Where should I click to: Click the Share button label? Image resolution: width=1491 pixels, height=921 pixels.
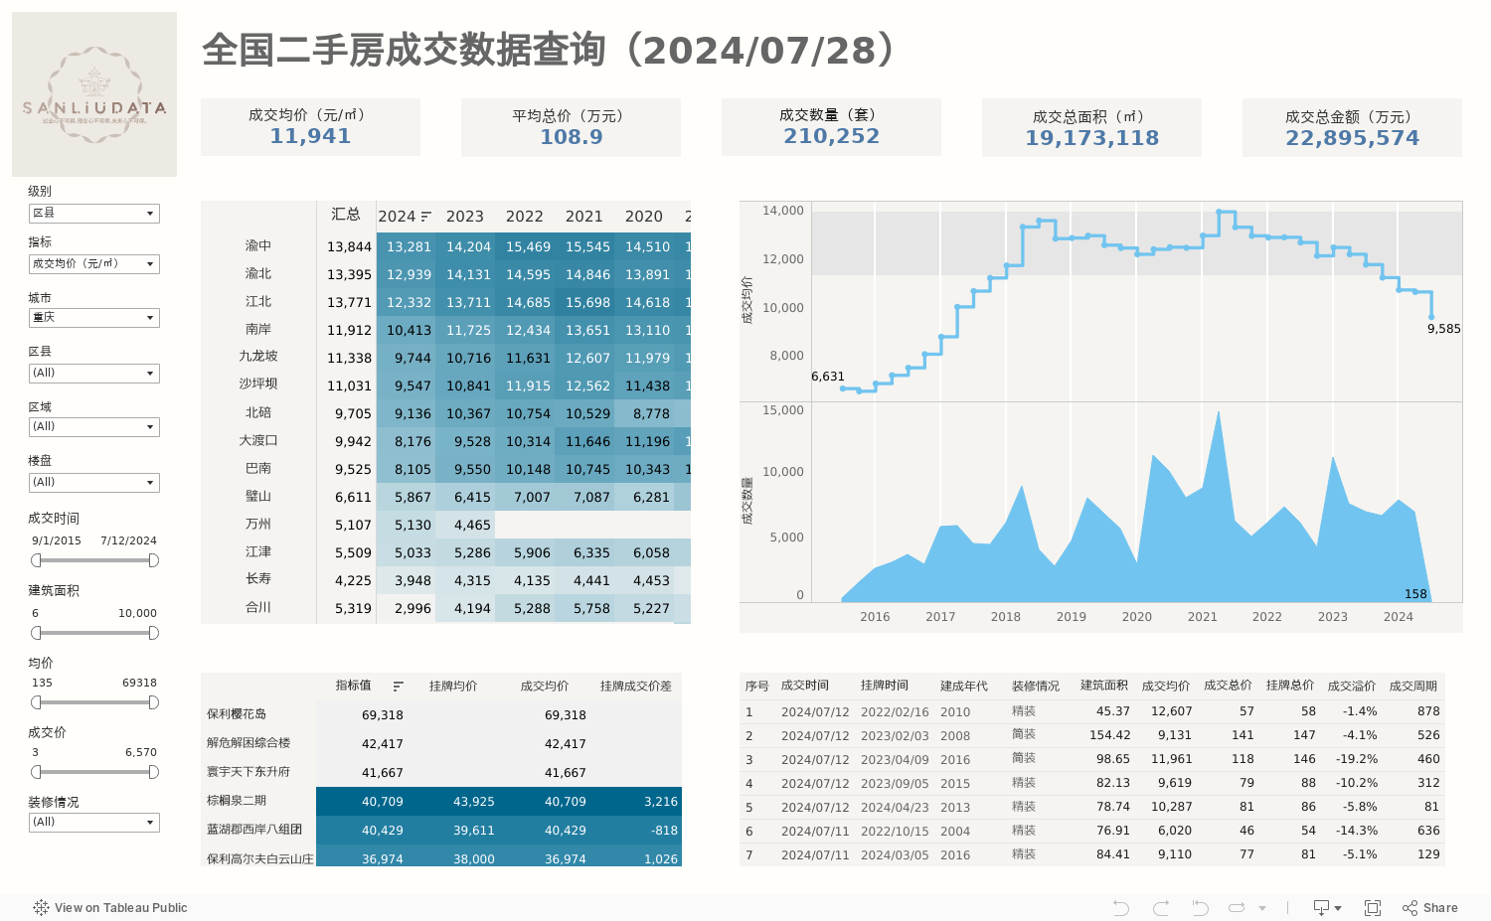(1440, 908)
